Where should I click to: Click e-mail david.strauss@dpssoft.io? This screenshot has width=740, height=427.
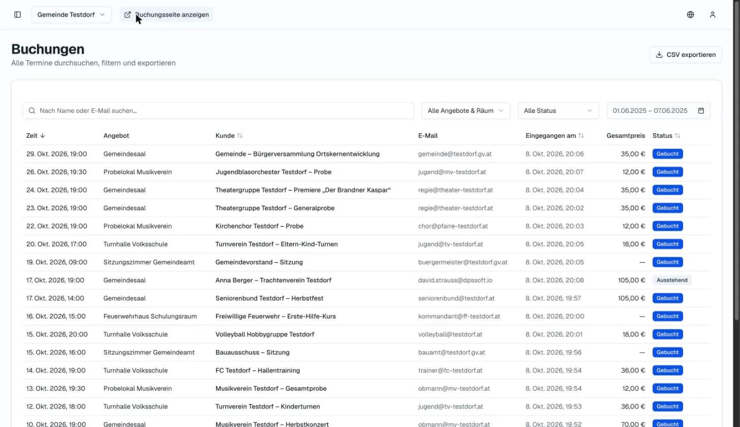tap(456, 280)
